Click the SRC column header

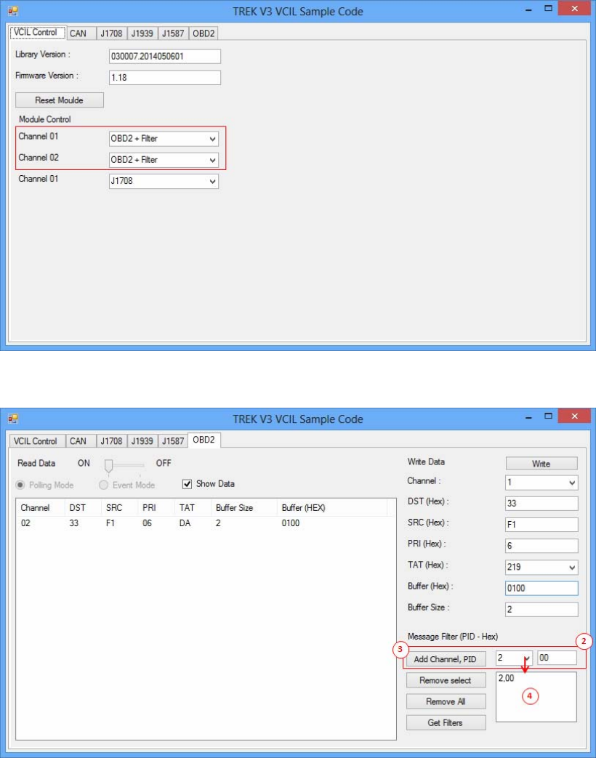(120, 507)
